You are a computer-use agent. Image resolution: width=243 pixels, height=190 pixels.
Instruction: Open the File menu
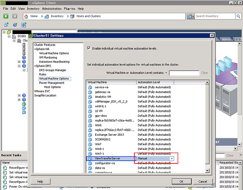(x=5, y=9)
